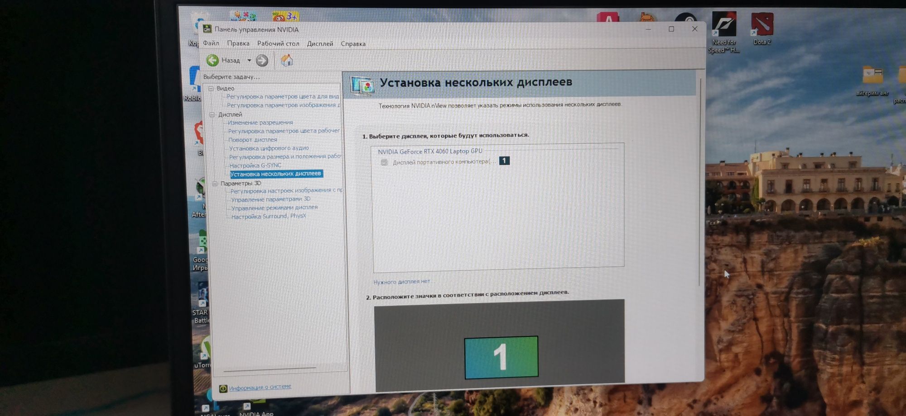Collapse the Параметры 3D tree node
The image size is (906, 416).
pos(215,184)
